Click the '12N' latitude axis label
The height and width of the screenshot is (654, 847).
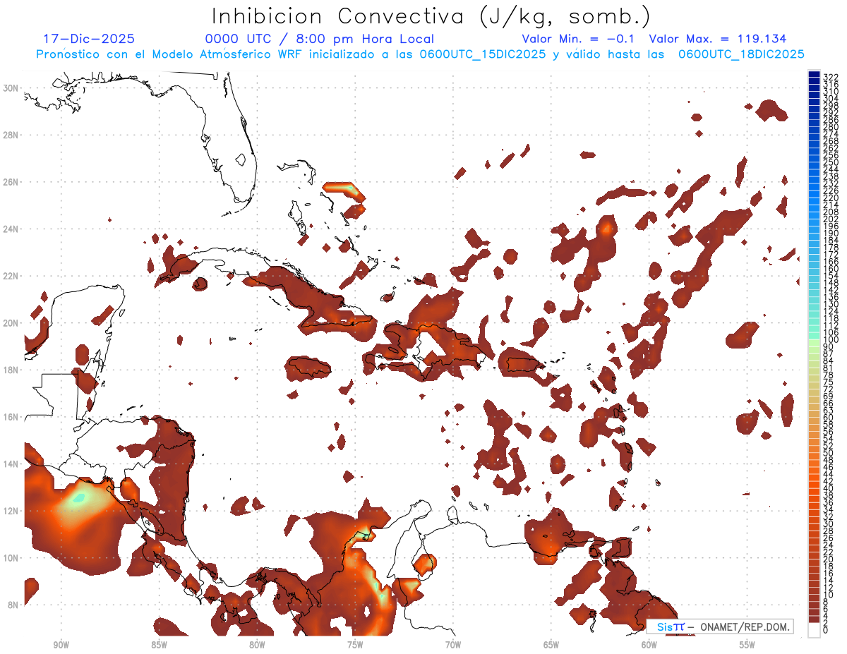[x=10, y=511]
